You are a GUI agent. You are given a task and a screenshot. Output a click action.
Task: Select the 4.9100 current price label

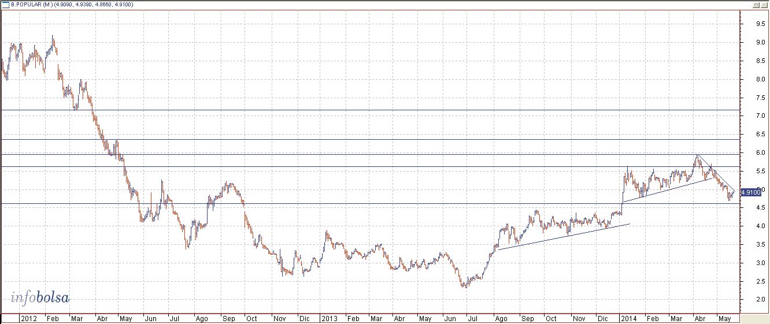(750, 192)
